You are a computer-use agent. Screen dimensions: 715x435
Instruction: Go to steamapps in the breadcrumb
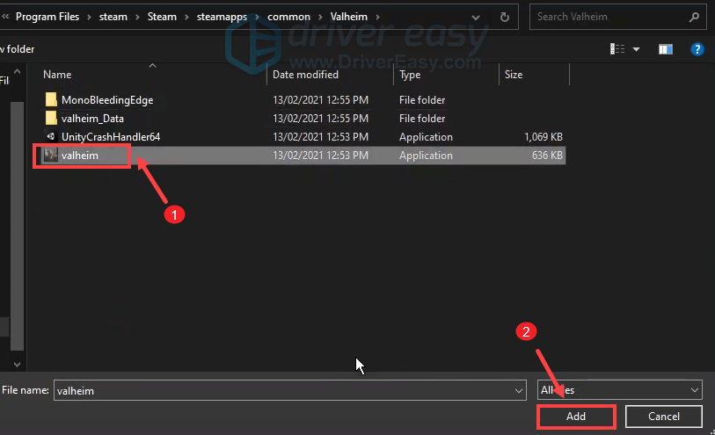click(222, 17)
